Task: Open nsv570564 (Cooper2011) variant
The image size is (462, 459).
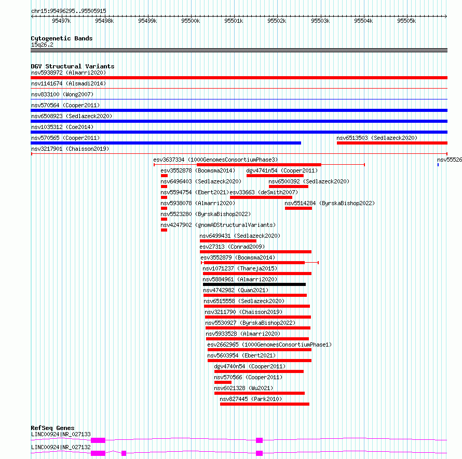Action: tap(65, 105)
